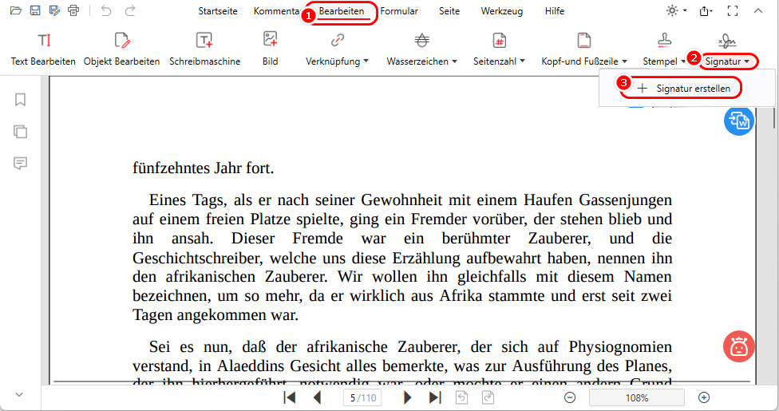The height and width of the screenshot is (411, 779).
Task: Rotate the page counterclockwise
Action: (x=461, y=397)
